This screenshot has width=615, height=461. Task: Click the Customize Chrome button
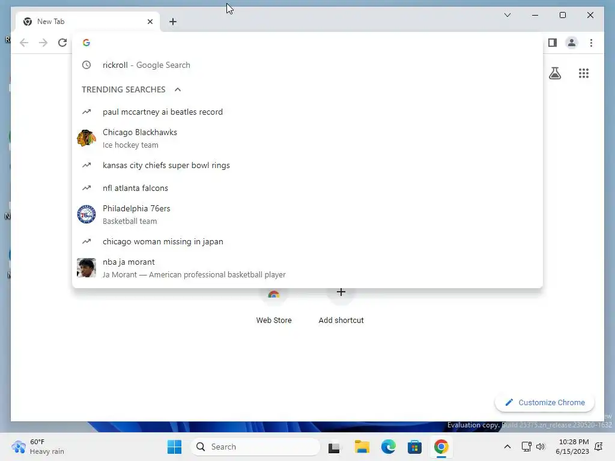pos(545,403)
